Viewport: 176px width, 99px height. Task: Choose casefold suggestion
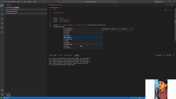(x=83, y=30)
